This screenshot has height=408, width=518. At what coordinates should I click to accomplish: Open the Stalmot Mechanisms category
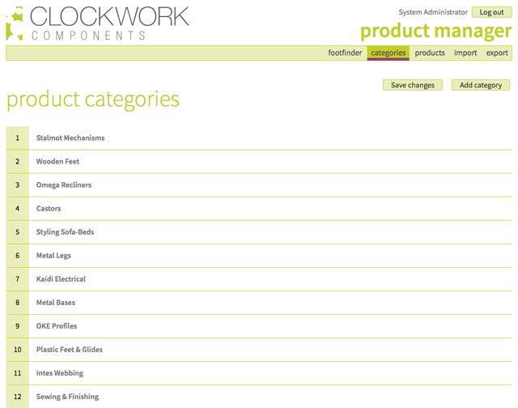click(x=70, y=138)
